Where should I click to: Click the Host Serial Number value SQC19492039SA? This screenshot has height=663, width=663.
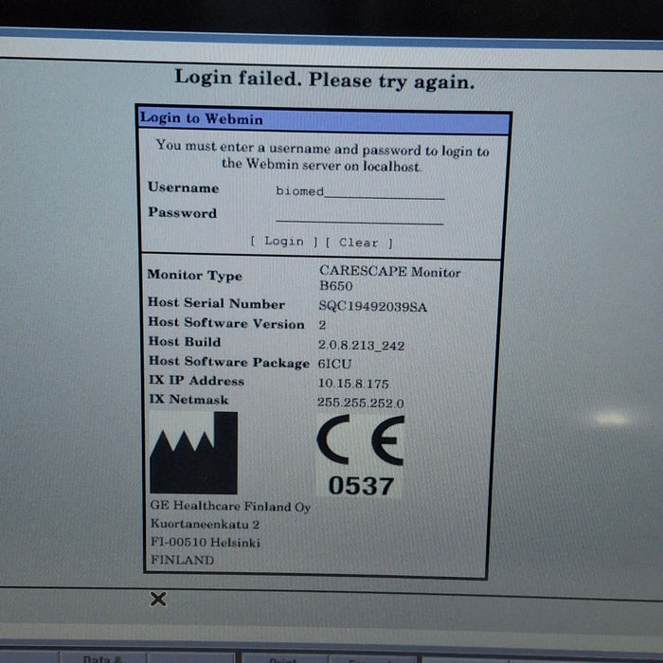[372, 307]
